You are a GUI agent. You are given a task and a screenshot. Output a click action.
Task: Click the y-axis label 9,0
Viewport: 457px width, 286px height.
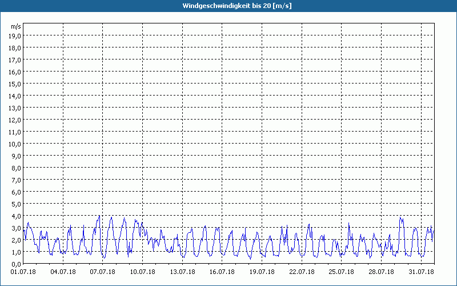(17, 156)
